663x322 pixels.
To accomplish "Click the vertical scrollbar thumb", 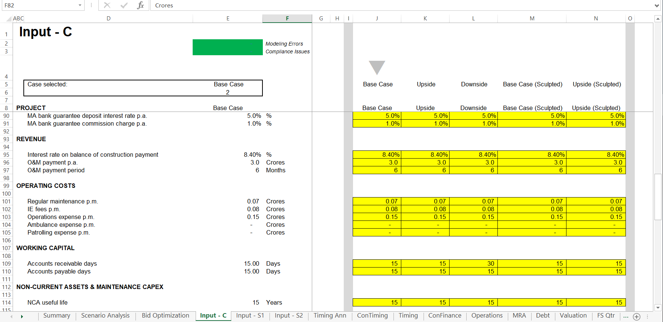I will (x=658, y=197).
